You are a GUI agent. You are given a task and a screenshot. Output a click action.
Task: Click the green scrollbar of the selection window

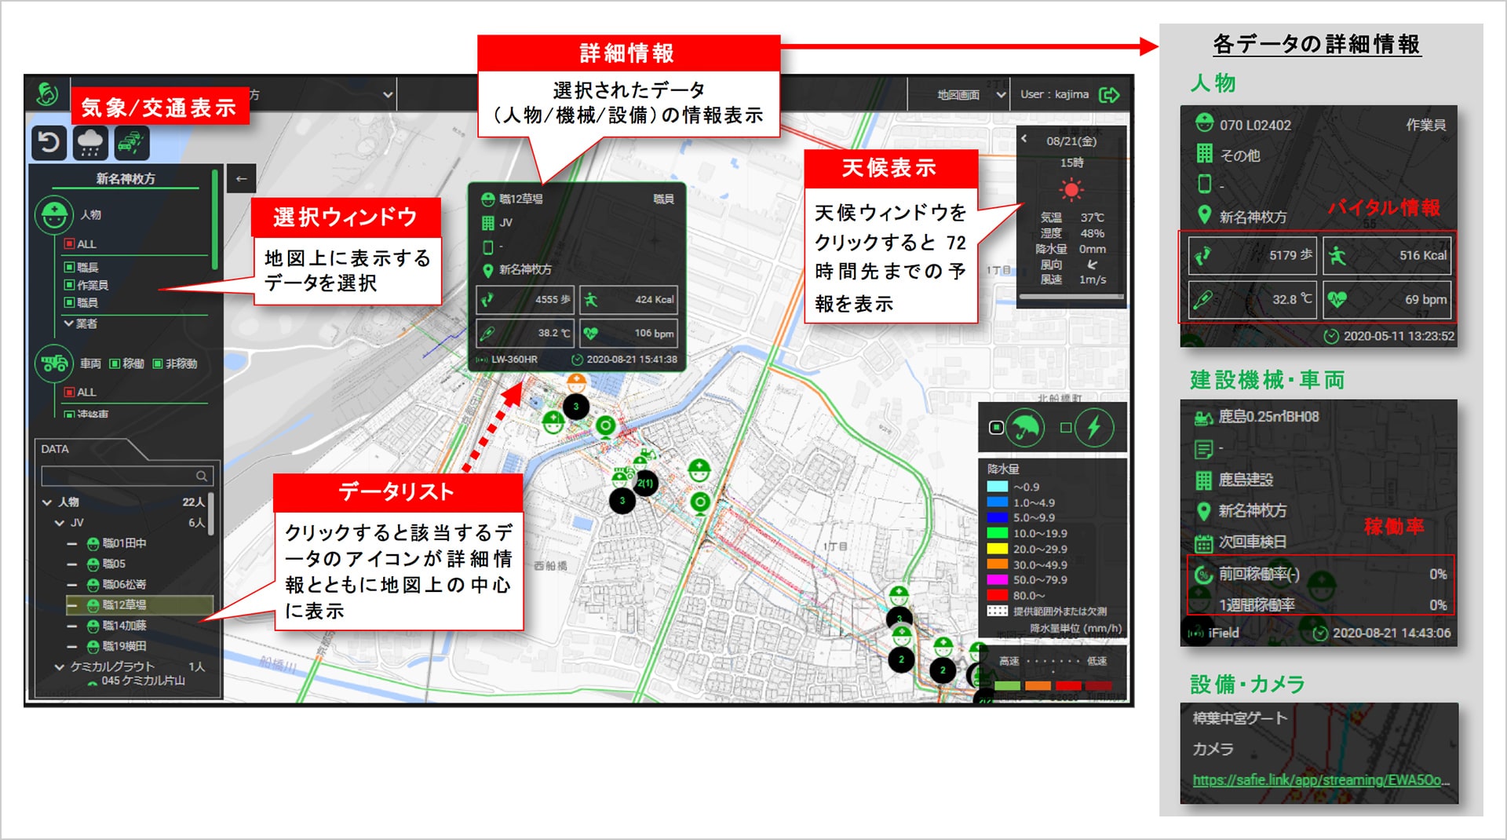214,220
